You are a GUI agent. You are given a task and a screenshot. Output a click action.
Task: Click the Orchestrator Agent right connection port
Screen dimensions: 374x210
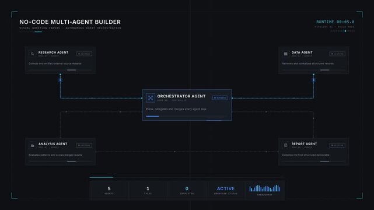click(232, 98)
